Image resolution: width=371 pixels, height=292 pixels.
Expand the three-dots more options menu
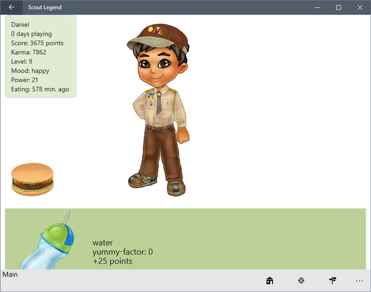pos(359,281)
